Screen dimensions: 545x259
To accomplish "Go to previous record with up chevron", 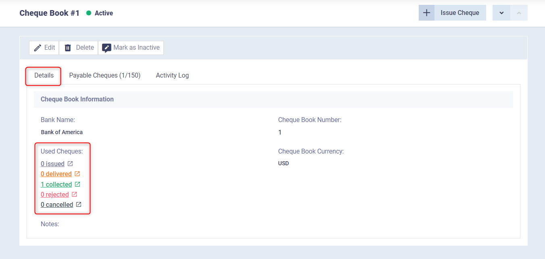I will (519, 13).
